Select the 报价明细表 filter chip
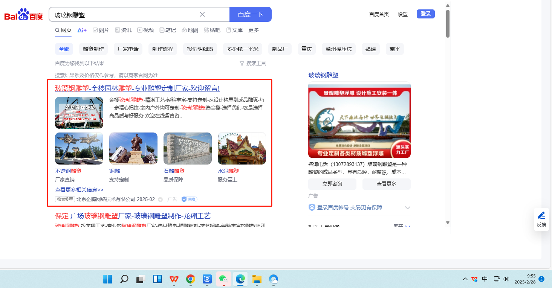552x288 pixels. [200, 49]
